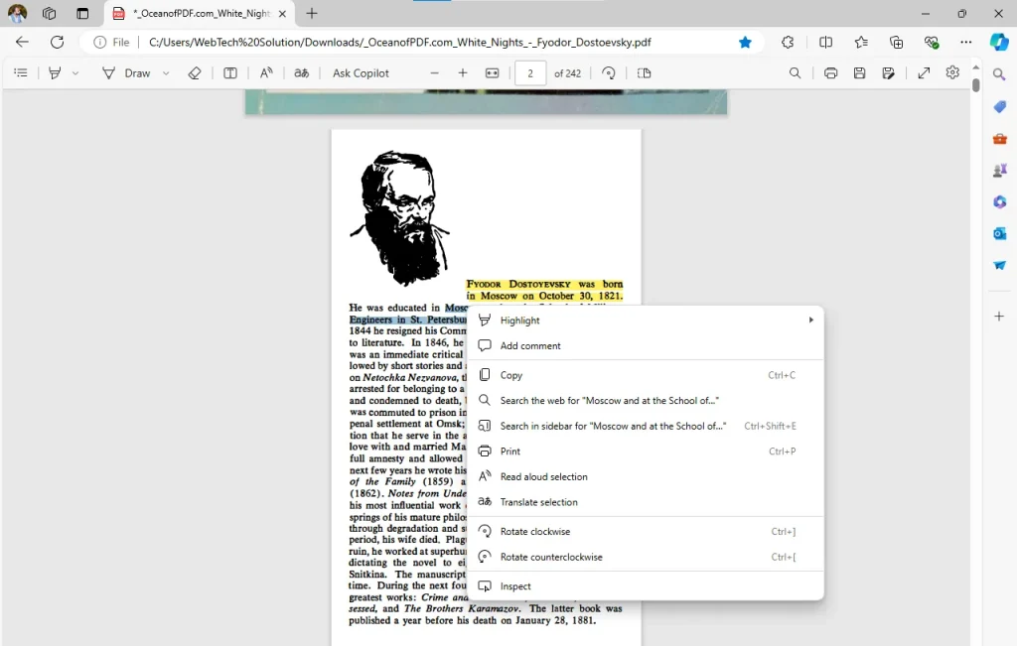Toggle the Draw tool

click(126, 73)
